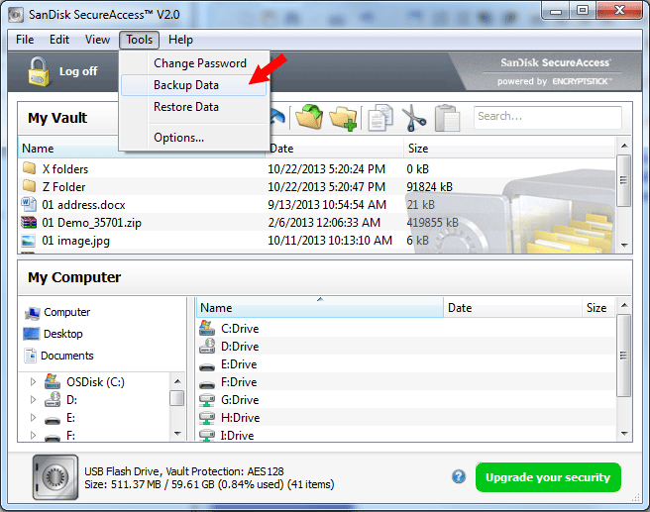Click the scissors Cut toolbar icon

coord(413,118)
